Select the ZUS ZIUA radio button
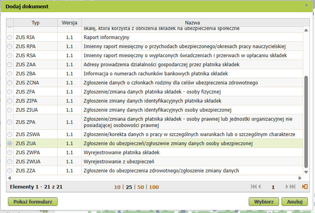Screen dimensions: 315x213 pyautogui.click(x=9, y=110)
